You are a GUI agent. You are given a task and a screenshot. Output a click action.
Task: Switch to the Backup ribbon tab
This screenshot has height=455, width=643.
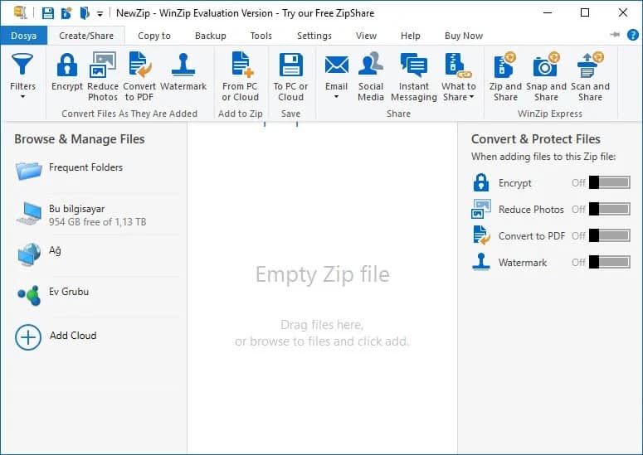coord(210,36)
